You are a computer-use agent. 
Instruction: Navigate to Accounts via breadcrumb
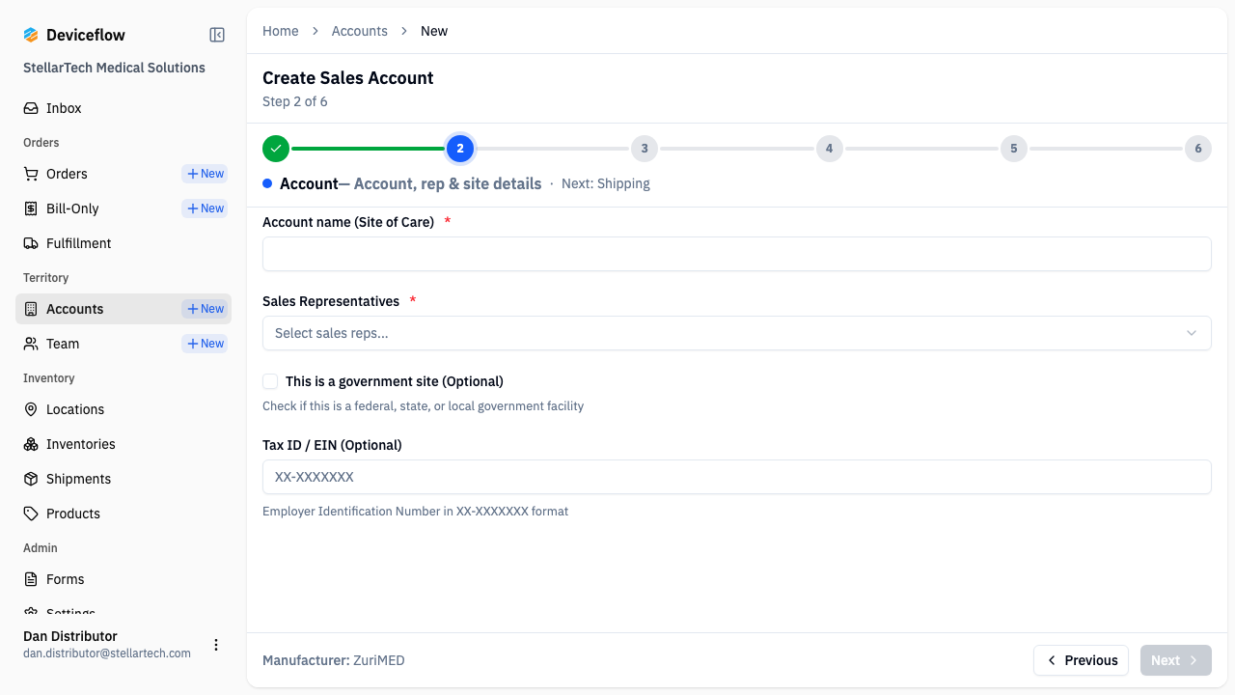click(359, 30)
